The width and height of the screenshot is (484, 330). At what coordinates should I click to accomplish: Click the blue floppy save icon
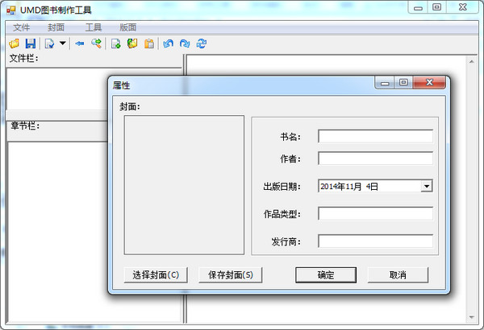(30, 43)
